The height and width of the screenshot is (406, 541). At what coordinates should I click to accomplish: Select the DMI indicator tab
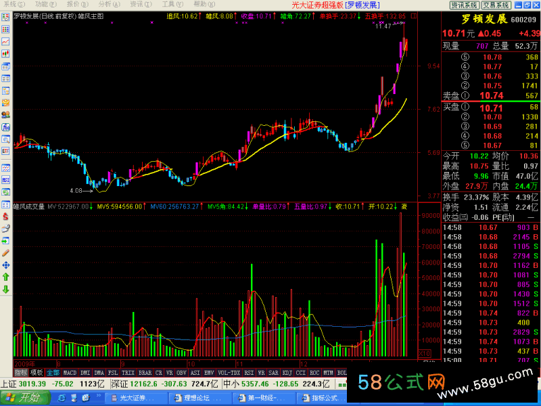pos(85,373)
